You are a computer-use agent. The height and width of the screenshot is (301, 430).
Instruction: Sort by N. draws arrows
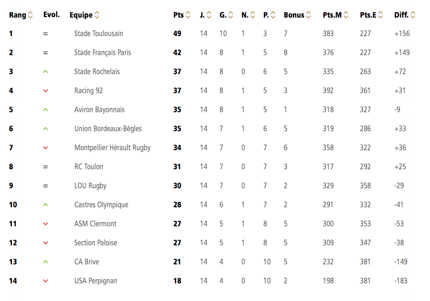point(252,15)
